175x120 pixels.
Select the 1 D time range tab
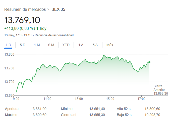click(x=8, y=45)
